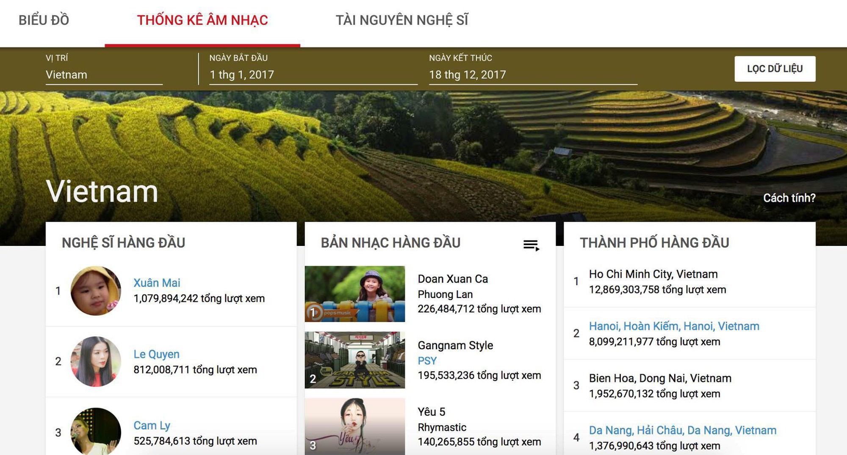
Task: Select the Thống Kê Âm Nhạc tab
Action: (202, 20)
